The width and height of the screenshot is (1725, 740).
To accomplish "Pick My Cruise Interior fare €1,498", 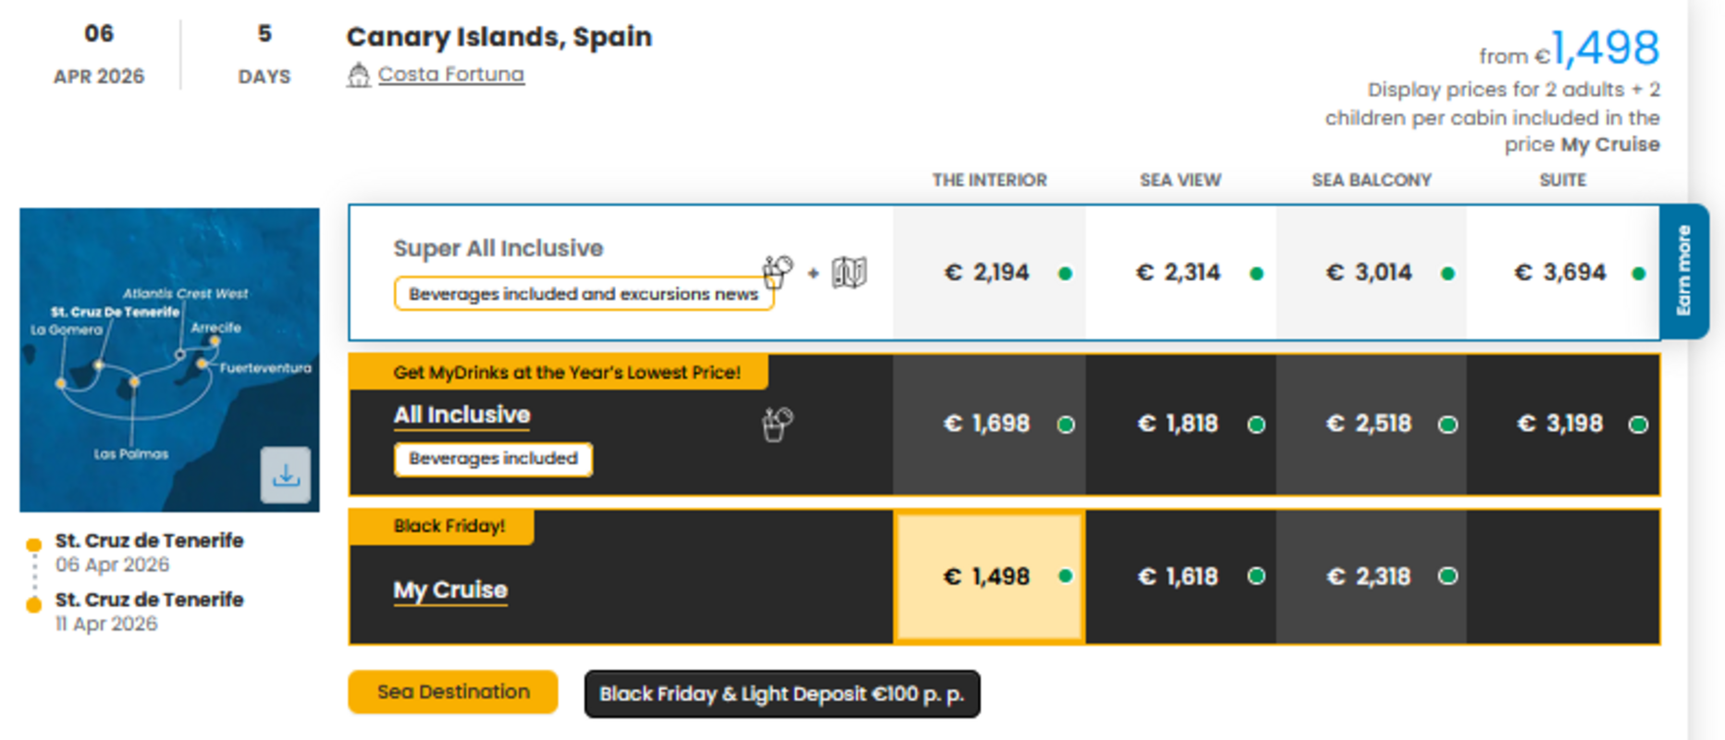I will click(x=988, y=576).
